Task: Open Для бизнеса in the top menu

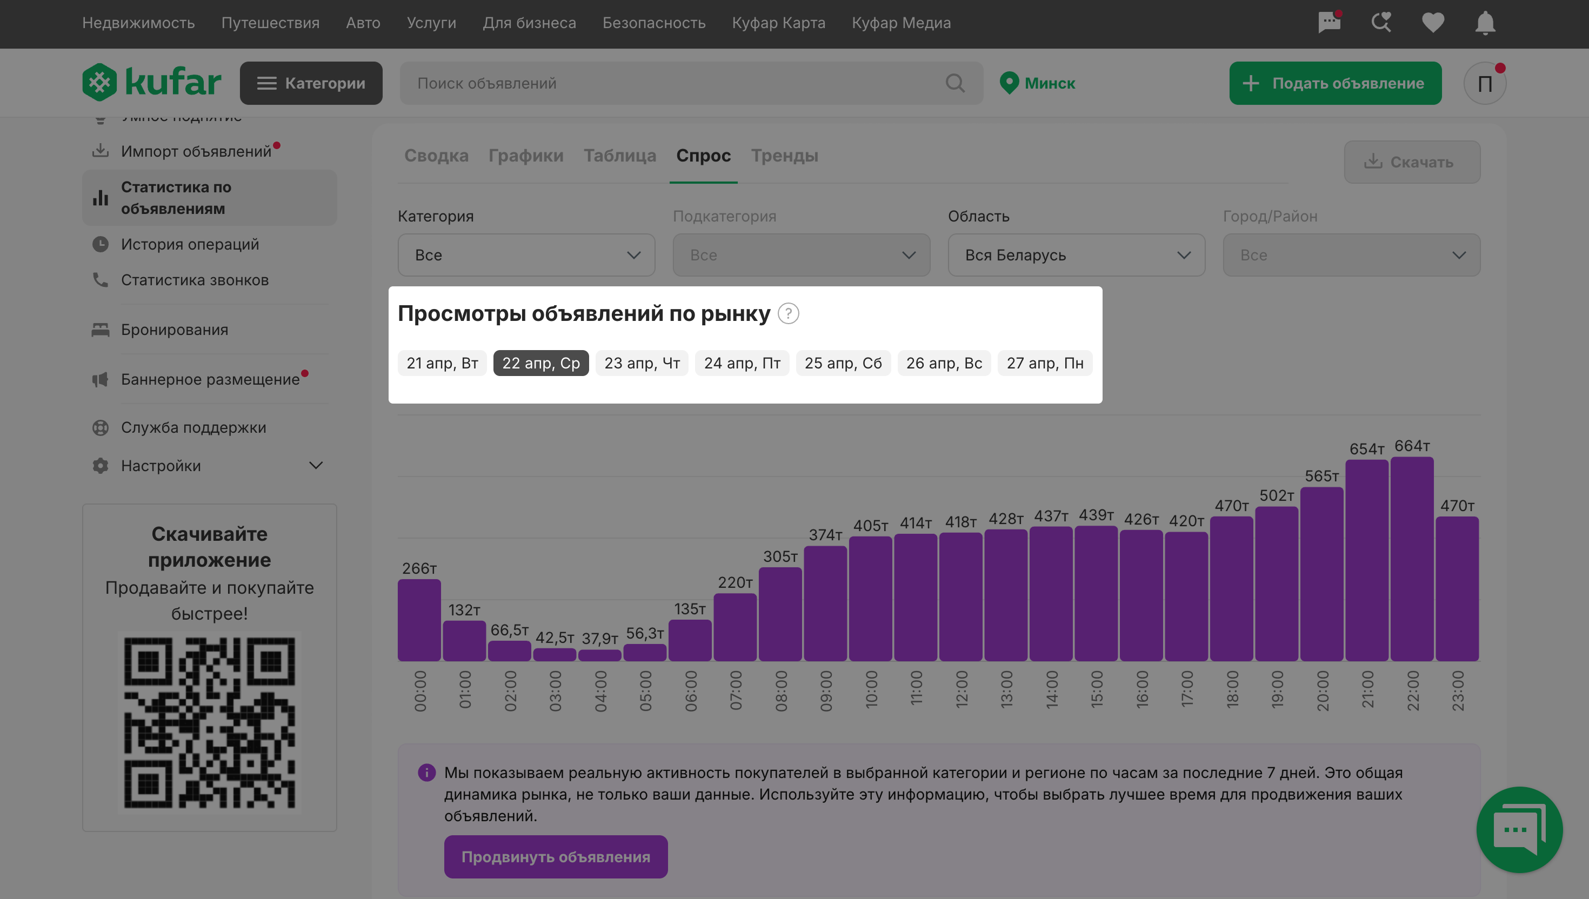Action: click(529, 23)
